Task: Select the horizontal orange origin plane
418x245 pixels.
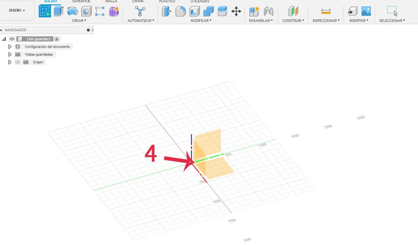Action: click(x=217, y=169)
